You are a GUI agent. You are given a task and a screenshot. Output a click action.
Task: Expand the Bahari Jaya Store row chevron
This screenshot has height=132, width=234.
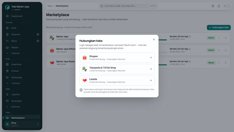point(226,63)
